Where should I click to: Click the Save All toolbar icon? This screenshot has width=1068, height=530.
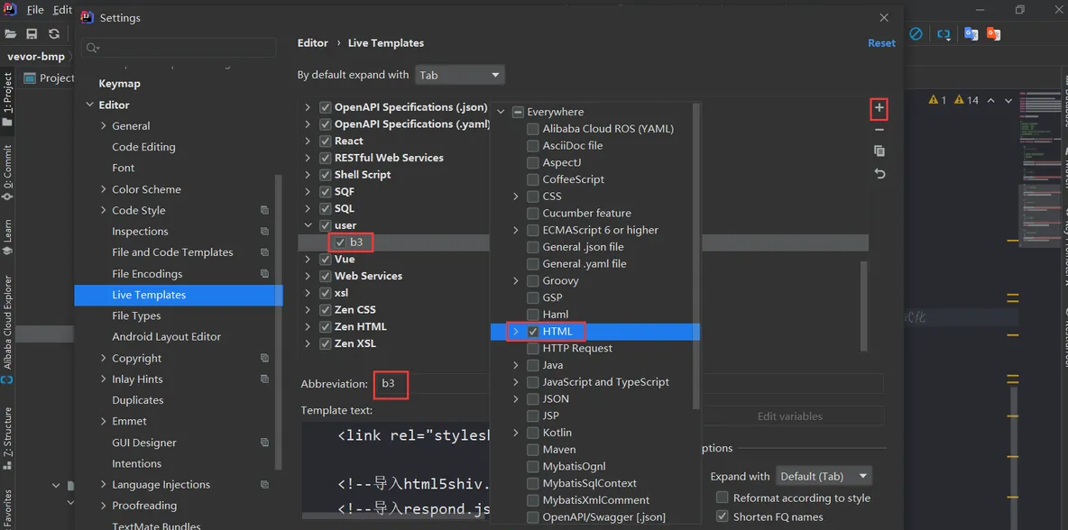click(x=32, y=34)
